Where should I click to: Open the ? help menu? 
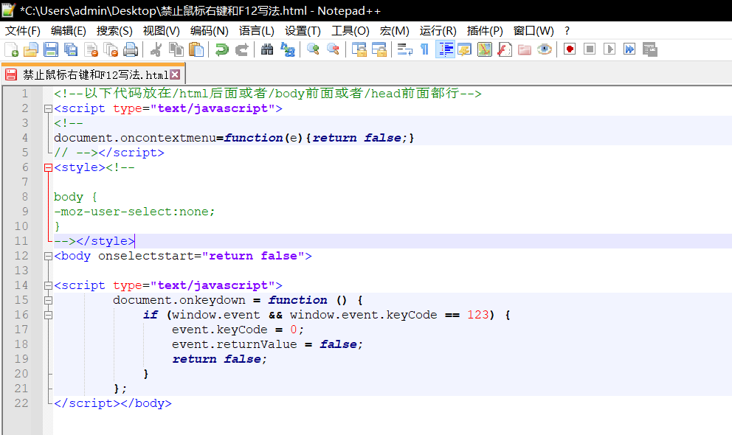click(x=567, y=31)
